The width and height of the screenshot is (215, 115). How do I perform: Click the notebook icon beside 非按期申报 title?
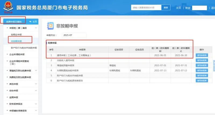pyautogui.click(x=50, y=26)
